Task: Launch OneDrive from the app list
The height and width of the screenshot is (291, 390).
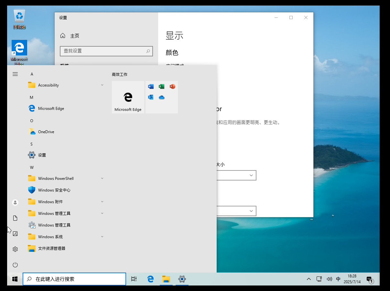Action: tap(46, 132)
